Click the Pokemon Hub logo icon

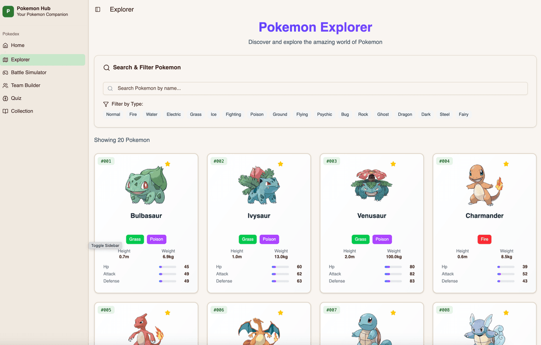(8, 11)
